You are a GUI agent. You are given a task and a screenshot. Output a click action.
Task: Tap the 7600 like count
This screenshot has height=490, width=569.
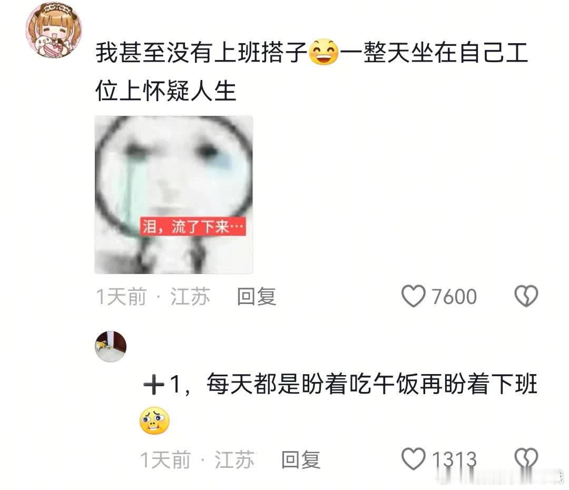click(454, 297)
